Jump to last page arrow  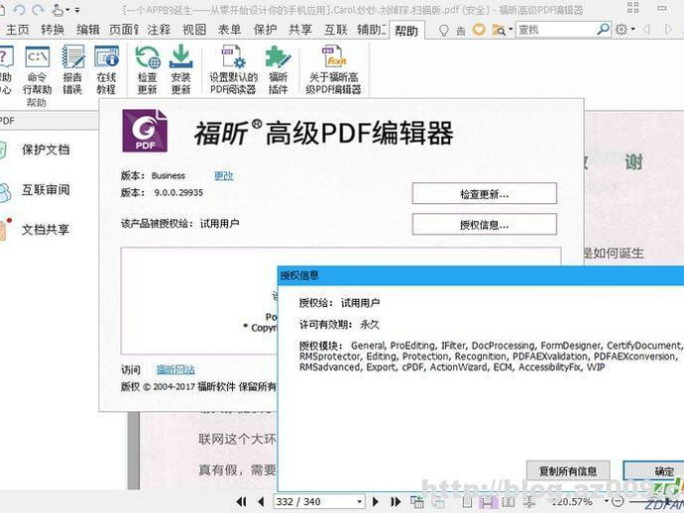(396, 502)
